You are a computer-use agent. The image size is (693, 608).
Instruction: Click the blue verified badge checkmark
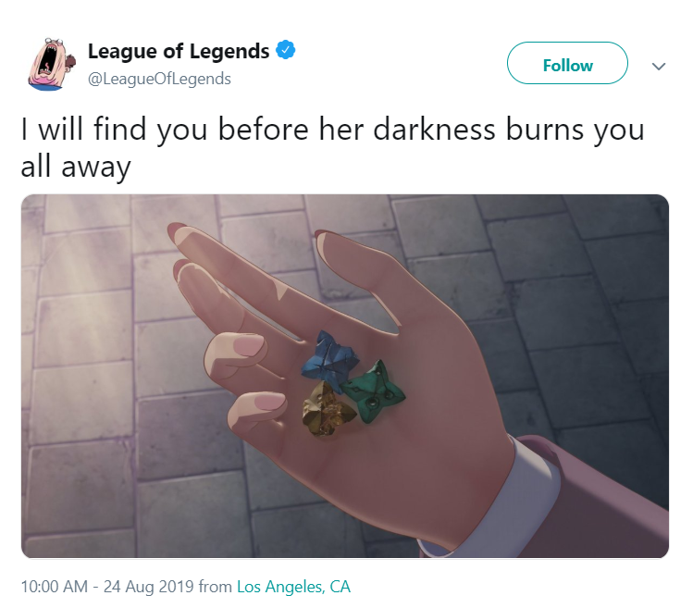[286, 50]
